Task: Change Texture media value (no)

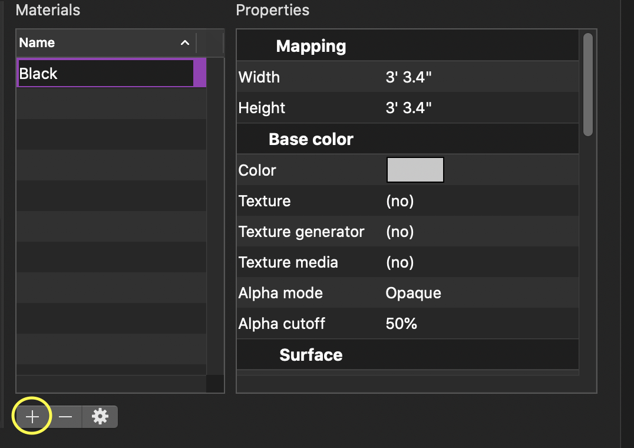Action: coord(400,262)
